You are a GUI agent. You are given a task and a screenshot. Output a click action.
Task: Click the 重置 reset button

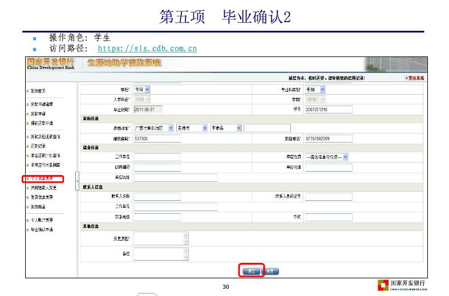(272, 271)
